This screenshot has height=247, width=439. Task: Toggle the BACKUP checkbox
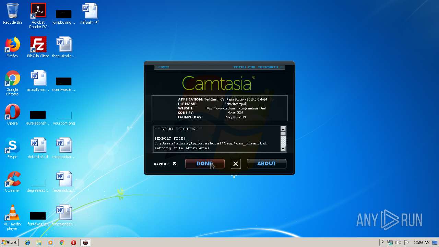(x=175, y=164)
